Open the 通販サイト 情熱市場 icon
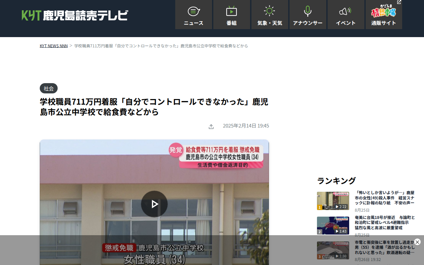 tap(384, 15)
